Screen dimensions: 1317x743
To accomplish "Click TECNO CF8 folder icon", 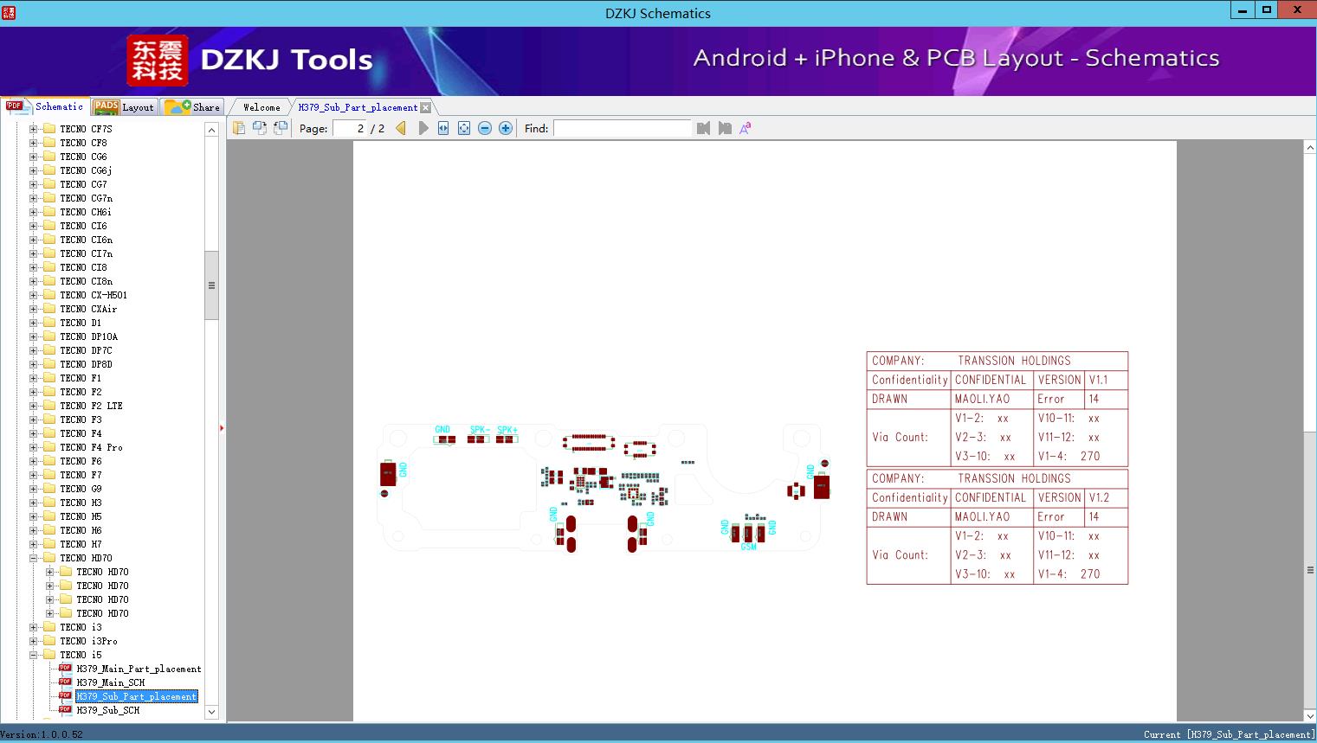I will (49, 143).
